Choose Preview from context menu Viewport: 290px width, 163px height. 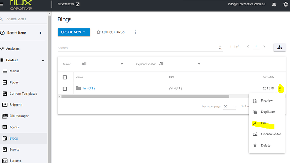[267, 101]
